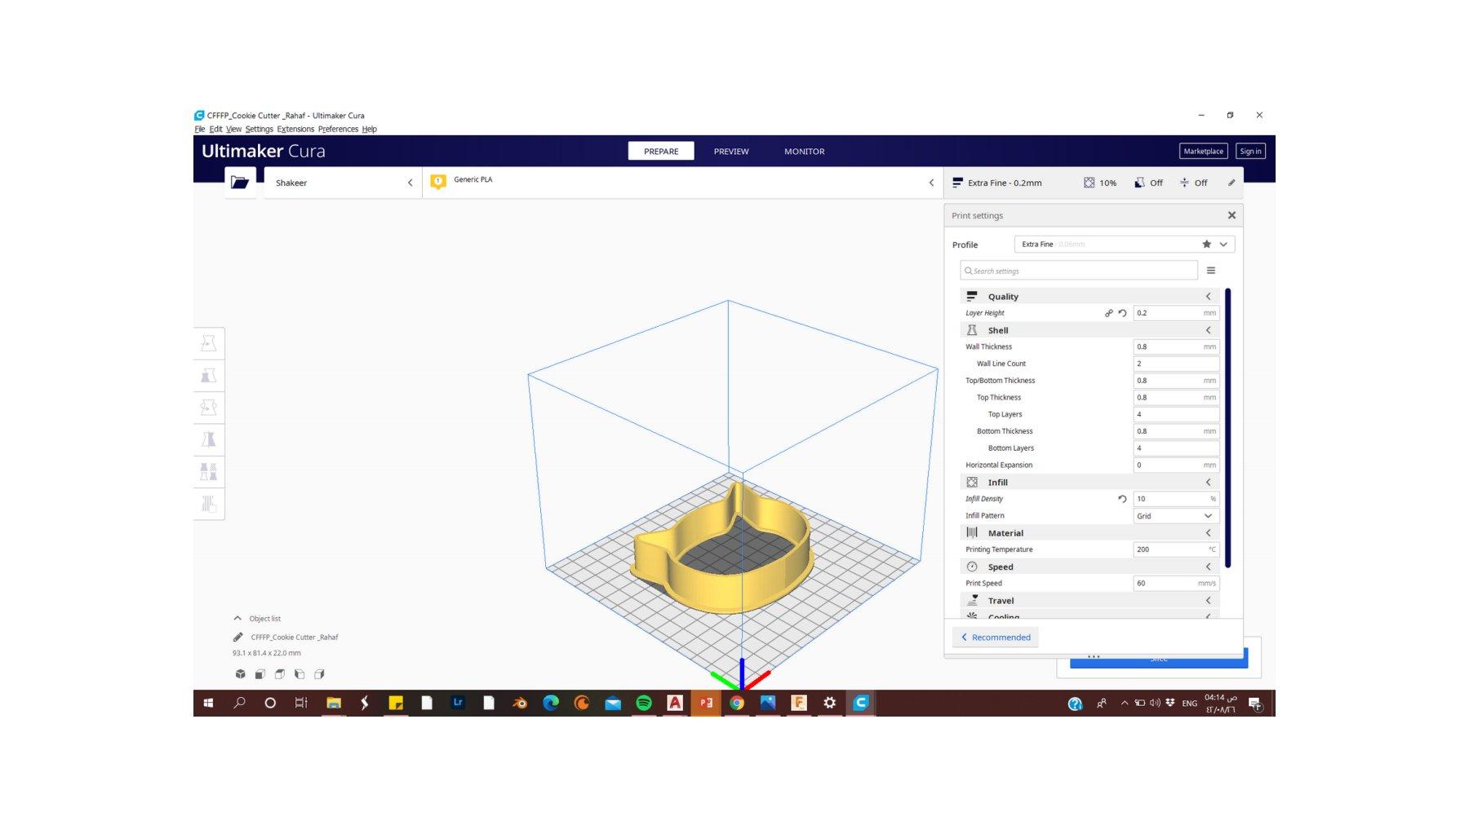Click the link icon beside Layer Height
This screenshot has height=825, width=1469.
(x=1108, y=313)
